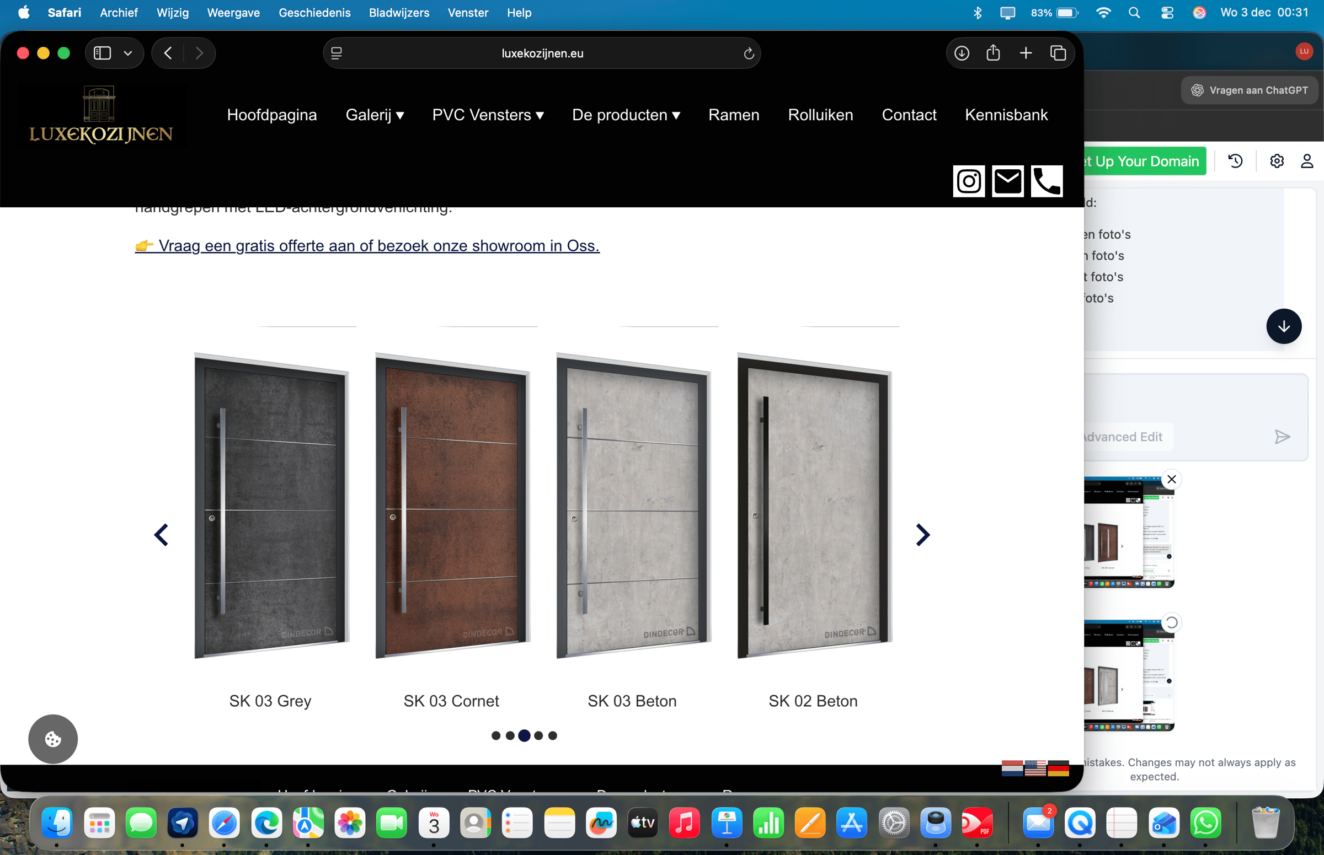Expand the PVC Vensters dropdown menu

(487, 115)
